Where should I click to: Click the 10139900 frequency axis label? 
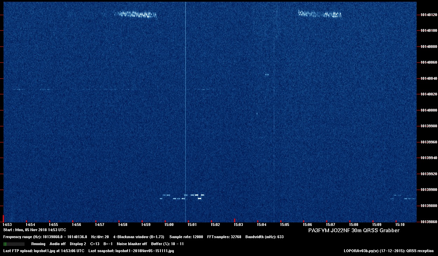point(429,190)
